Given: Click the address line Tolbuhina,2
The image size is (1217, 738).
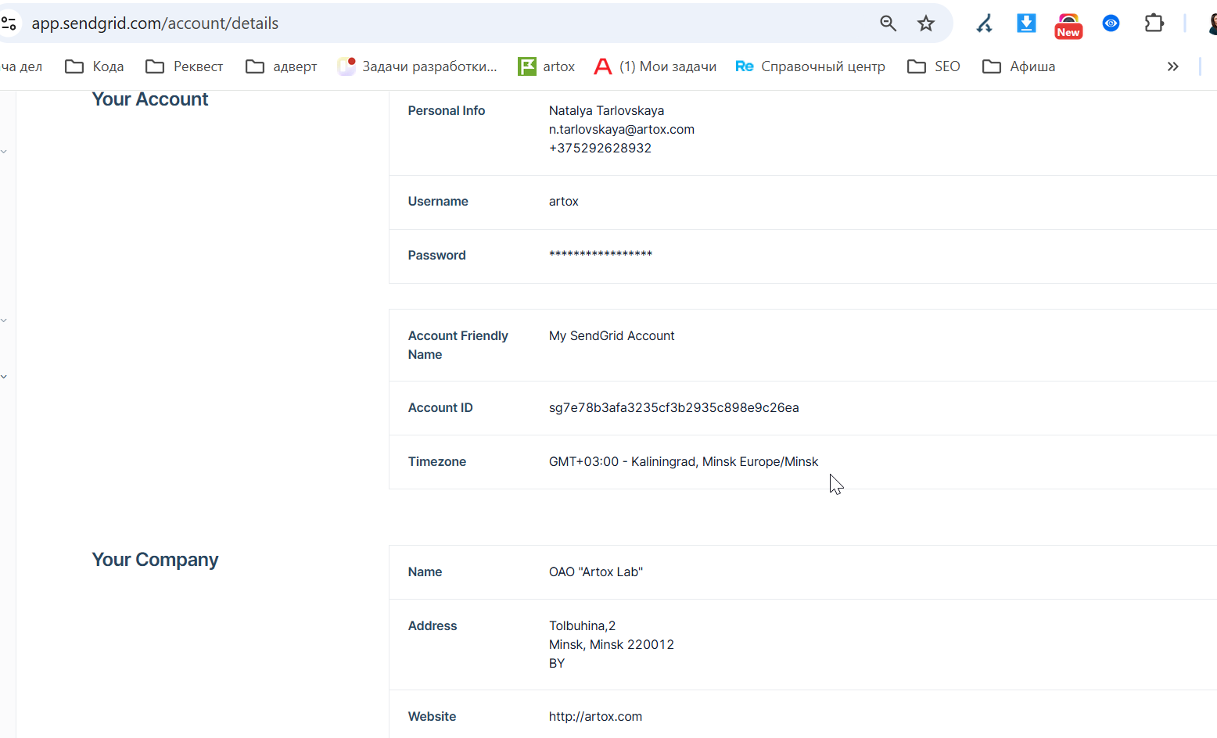Looking at the screenshot, I should (x=583, y=625).
